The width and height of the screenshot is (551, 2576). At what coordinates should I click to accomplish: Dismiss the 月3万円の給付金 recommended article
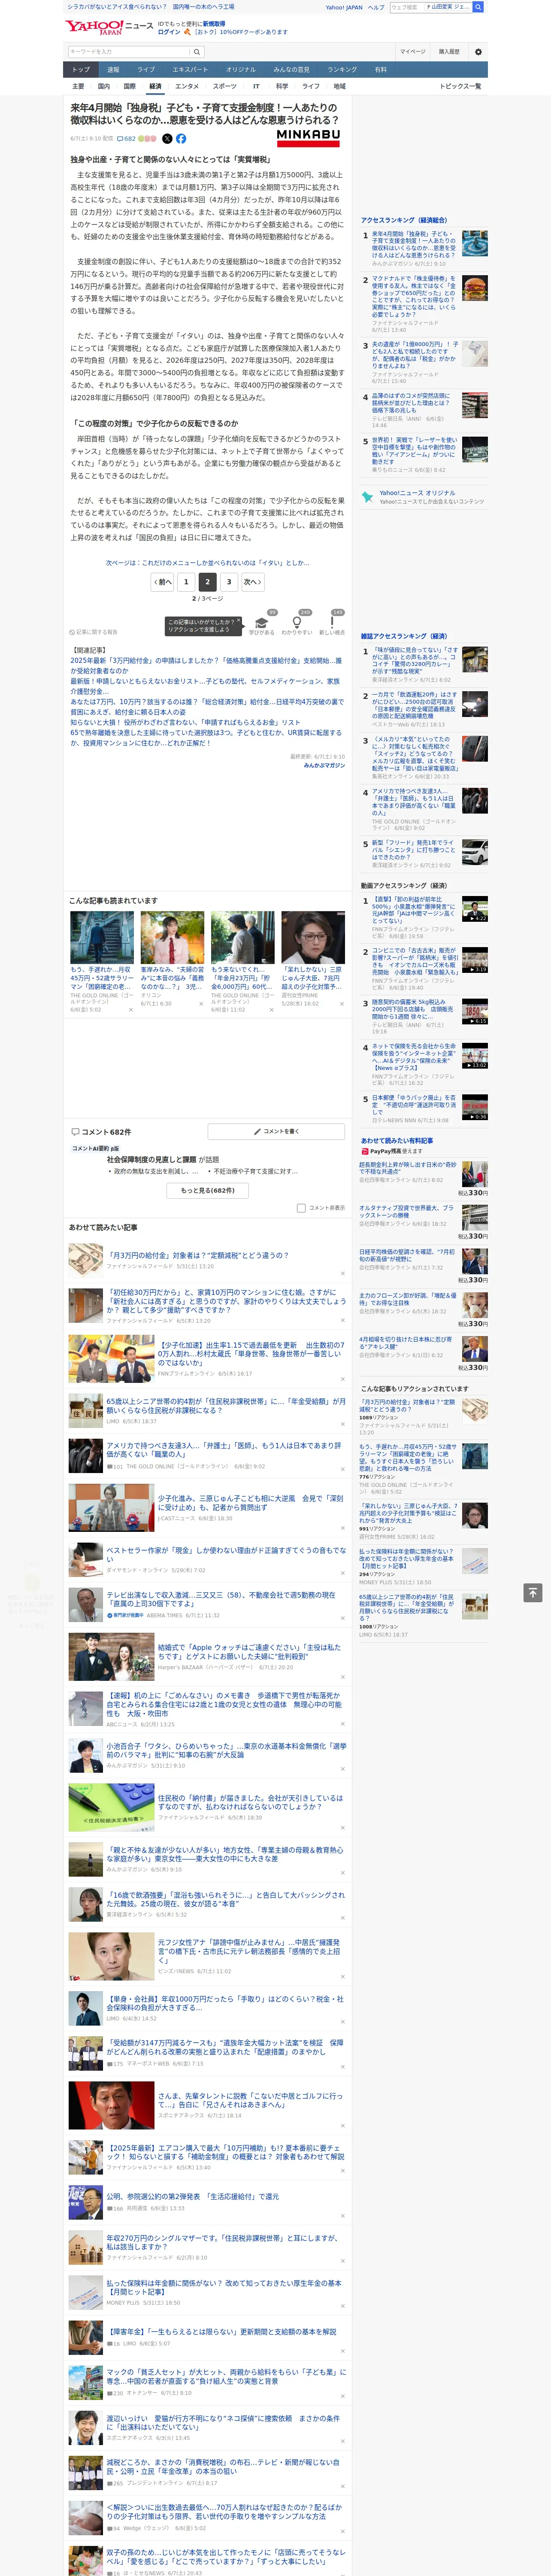(x=342, y=1273)
